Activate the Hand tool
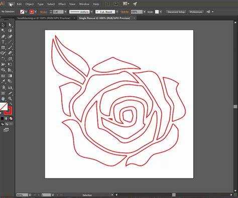The width and height of the screenshot is (238, 198). (x=3, y=99)
